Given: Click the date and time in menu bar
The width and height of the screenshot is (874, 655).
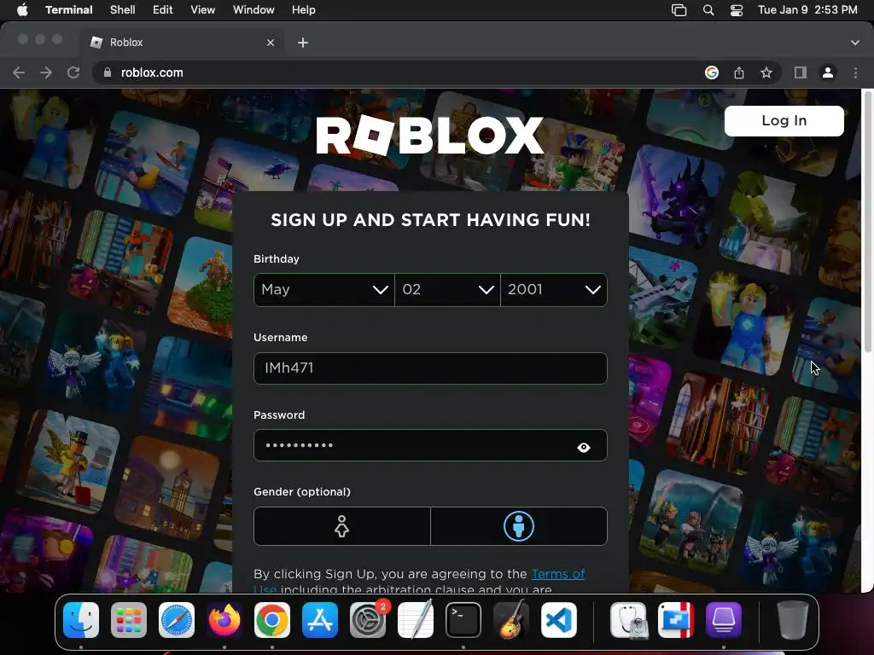Looking at the screenshot, I should coord(807,10).
